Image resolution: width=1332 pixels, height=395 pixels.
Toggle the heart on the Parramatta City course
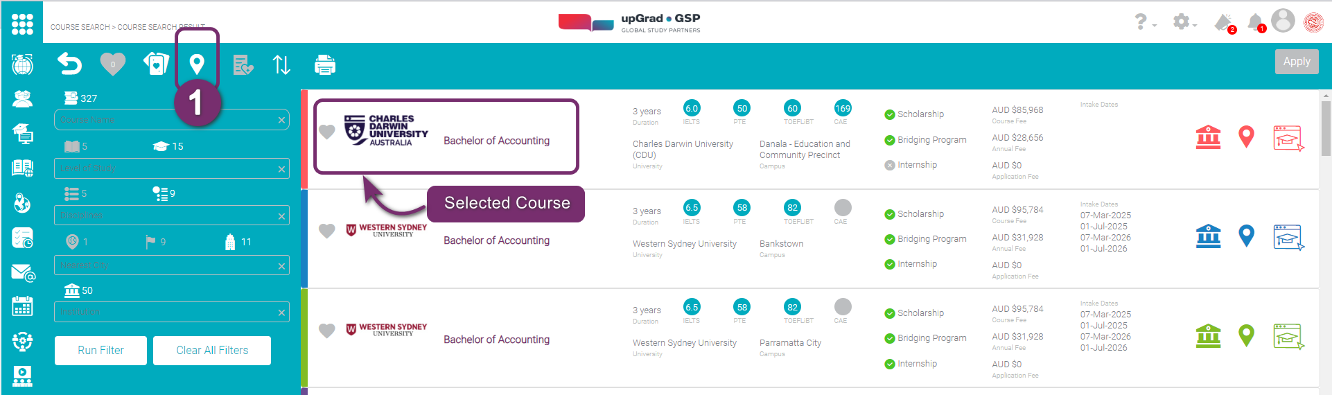(326, 331)
